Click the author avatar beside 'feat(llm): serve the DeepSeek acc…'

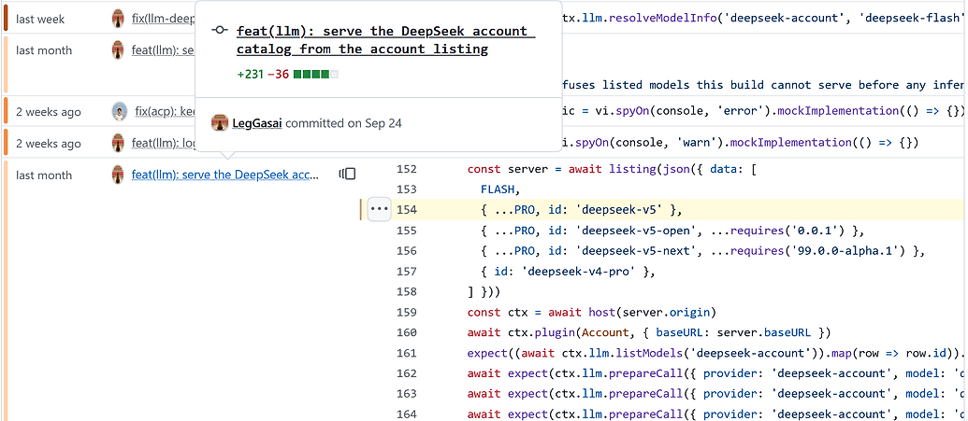click(118, 175)
